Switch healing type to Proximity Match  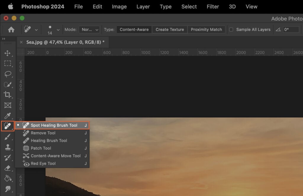(206, 30)
